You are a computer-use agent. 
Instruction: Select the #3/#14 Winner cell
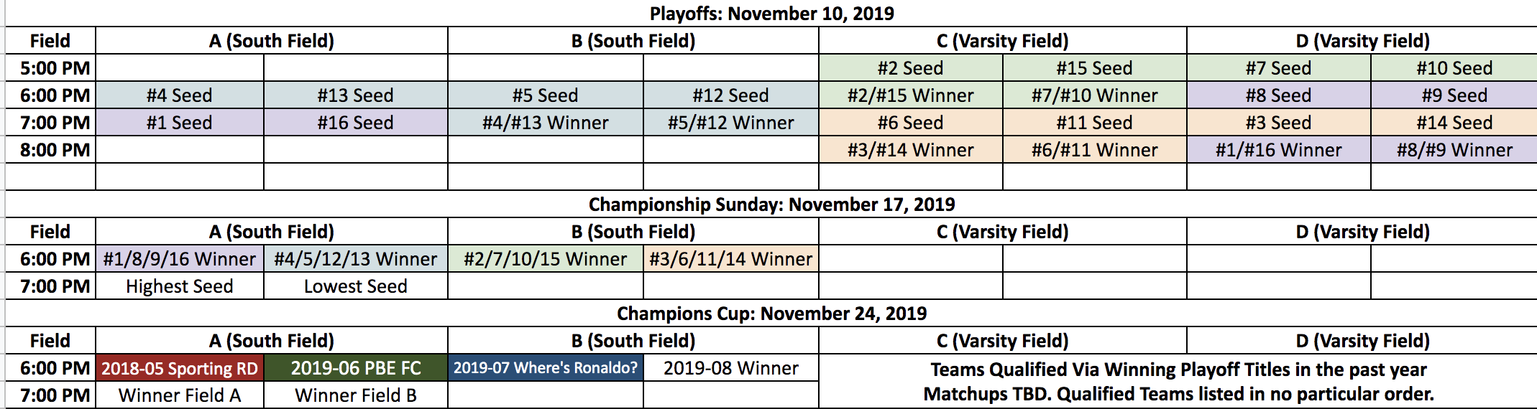coord(911,150)
